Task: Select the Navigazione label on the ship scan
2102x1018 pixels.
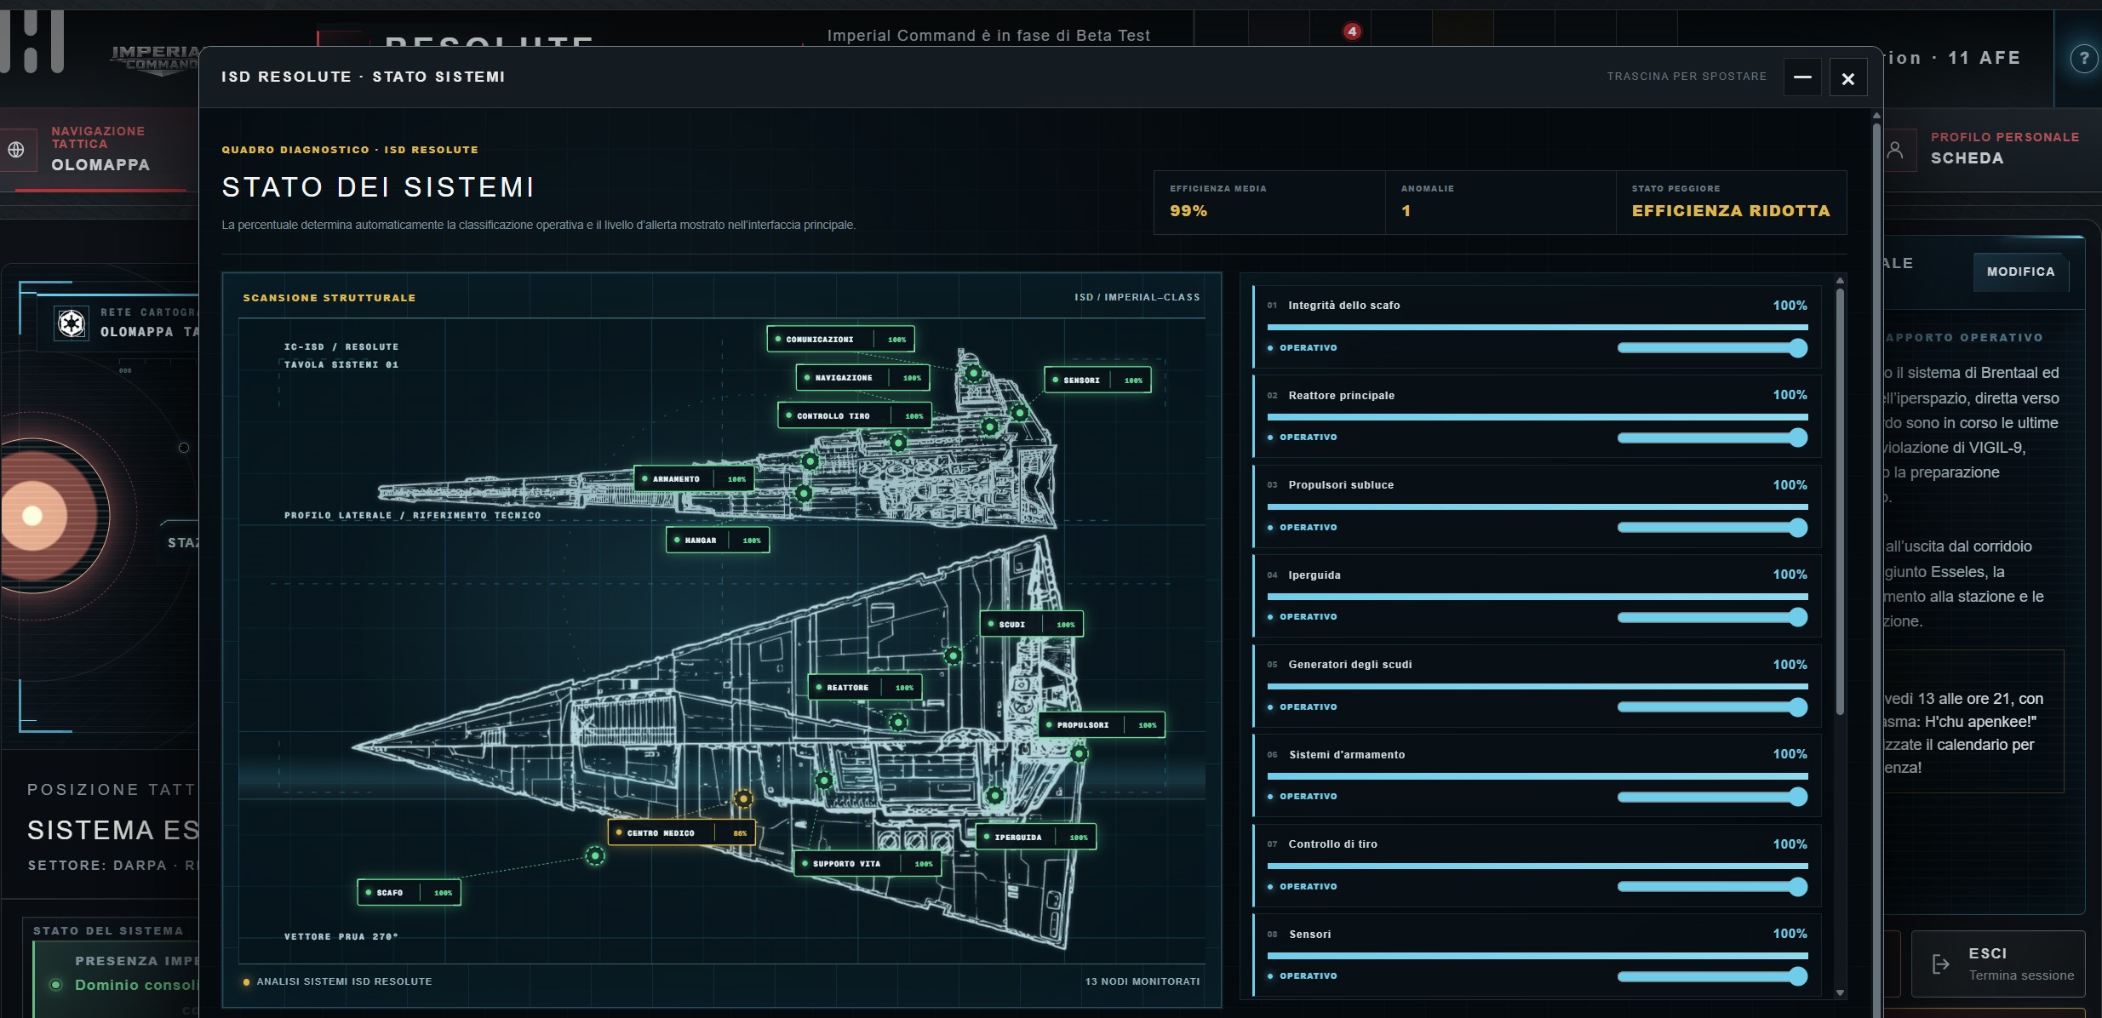Action: point(862,377)
